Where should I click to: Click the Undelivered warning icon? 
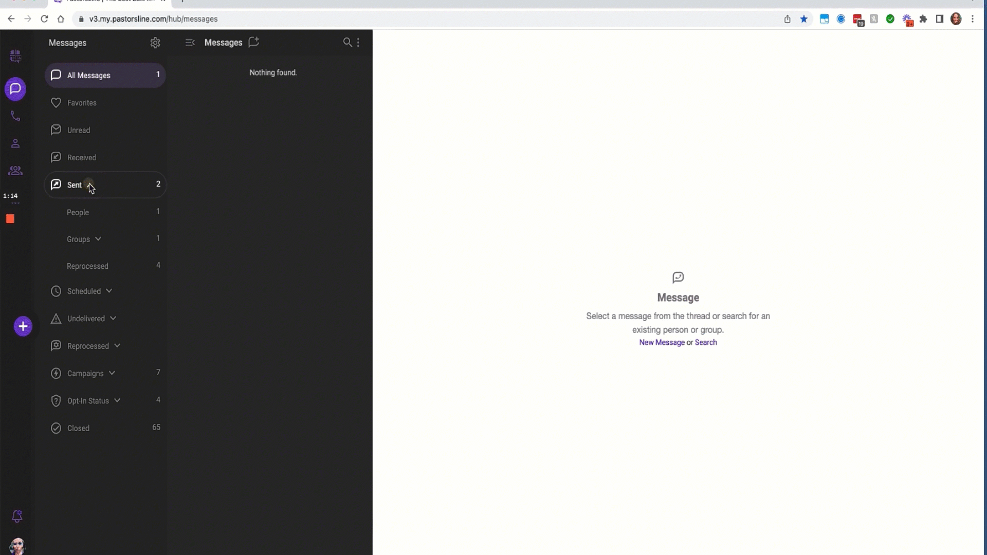click(x=56, y=319)
